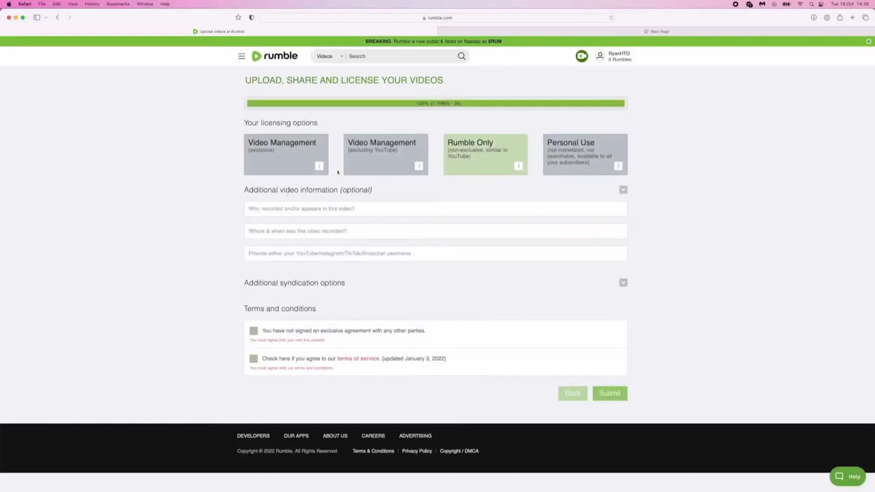This screenshot has width=875, height=492.
Task: Open a new Safari tab
Action: tap(852, 17)
